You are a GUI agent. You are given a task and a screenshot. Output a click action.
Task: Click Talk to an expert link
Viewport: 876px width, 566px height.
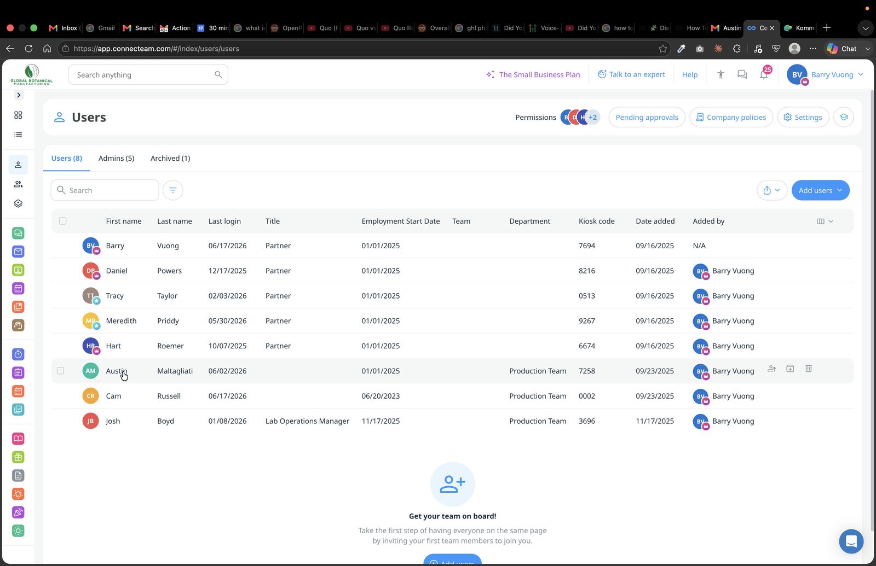pyautogui.click(x=631, y=74)
